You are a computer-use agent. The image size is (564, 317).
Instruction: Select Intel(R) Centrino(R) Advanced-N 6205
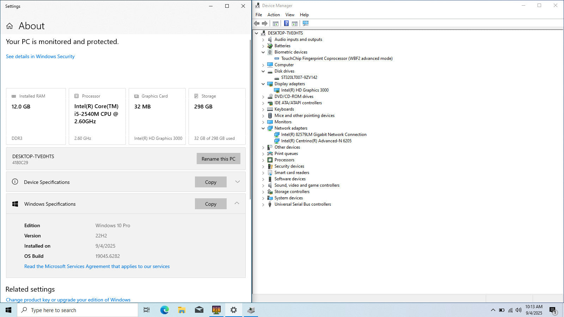point(316,141)
